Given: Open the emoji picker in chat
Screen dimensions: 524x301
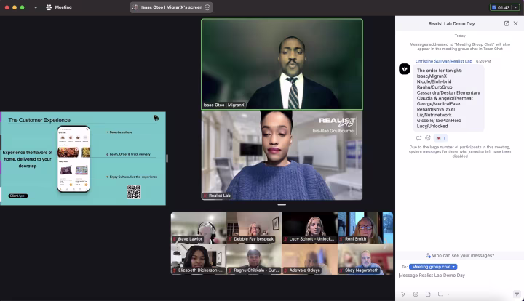Looking at the screenshot, I should tap(416, 294).
